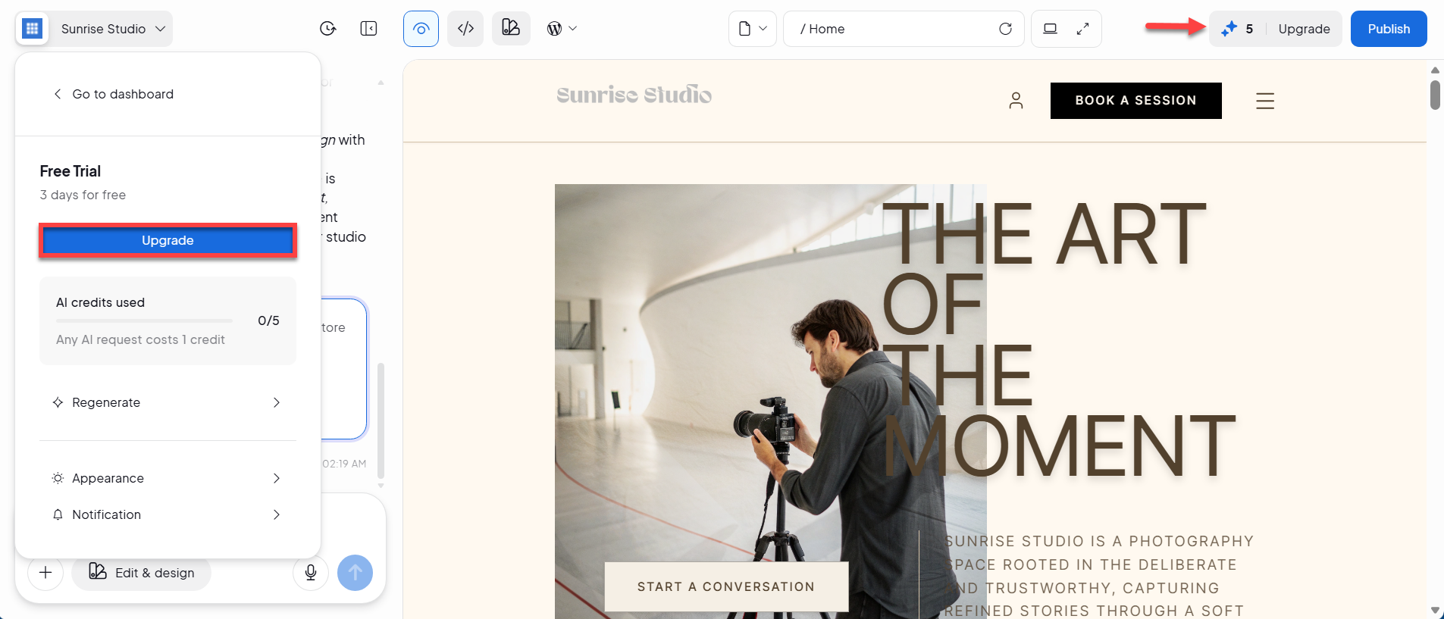Activate microphone voice input

point(311,573)
